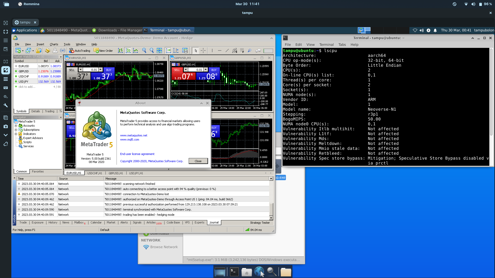The height and width of the screenshot is (278, 495).
Task: Open the Tabs menu in Terminal window
Action: pos(342,45)
